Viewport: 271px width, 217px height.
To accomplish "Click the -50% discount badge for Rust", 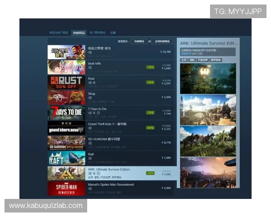I will [x=150, y=82].
